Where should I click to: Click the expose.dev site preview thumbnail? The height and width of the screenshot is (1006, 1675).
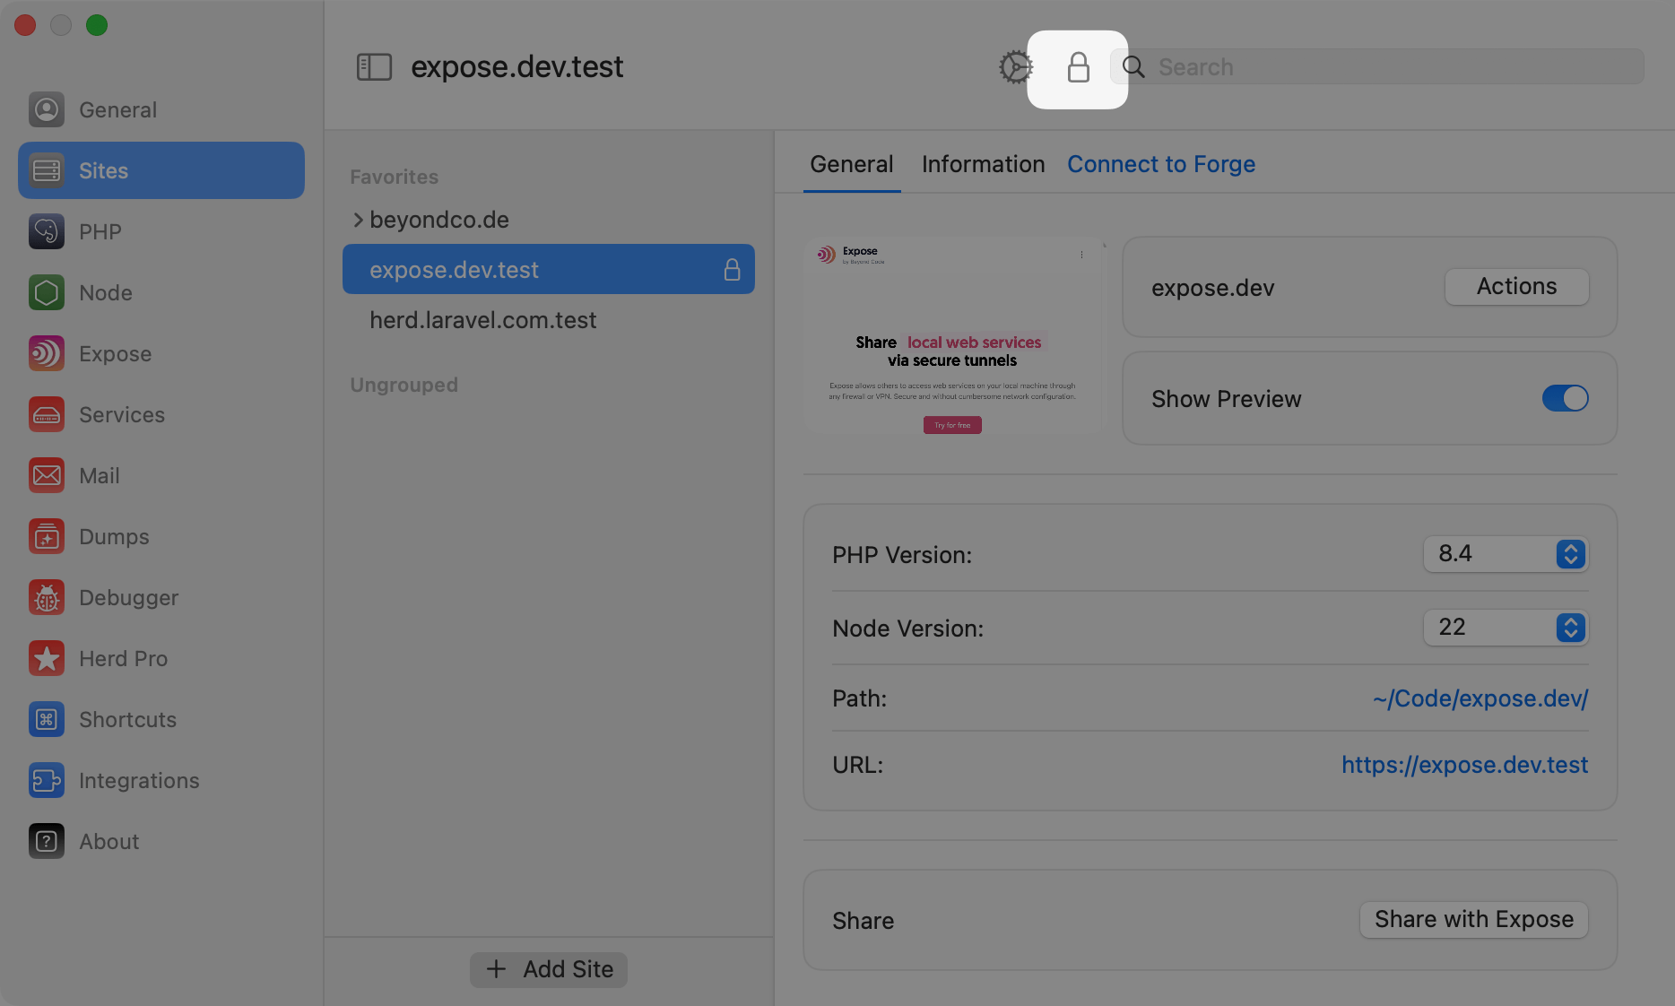(x=952, y=336)
